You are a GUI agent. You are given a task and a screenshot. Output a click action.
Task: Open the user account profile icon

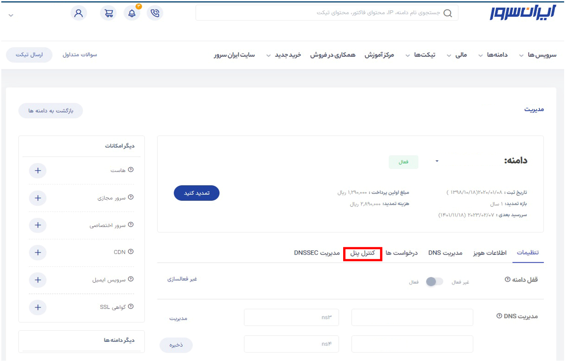[x=79, y=13]
